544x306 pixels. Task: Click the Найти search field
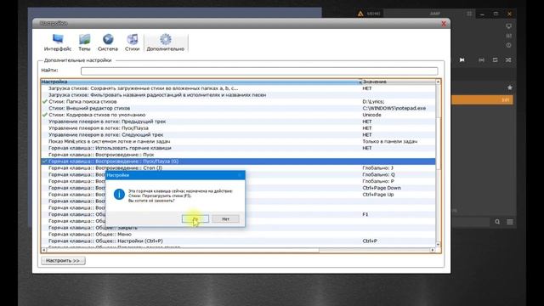(x=259, y=71)
